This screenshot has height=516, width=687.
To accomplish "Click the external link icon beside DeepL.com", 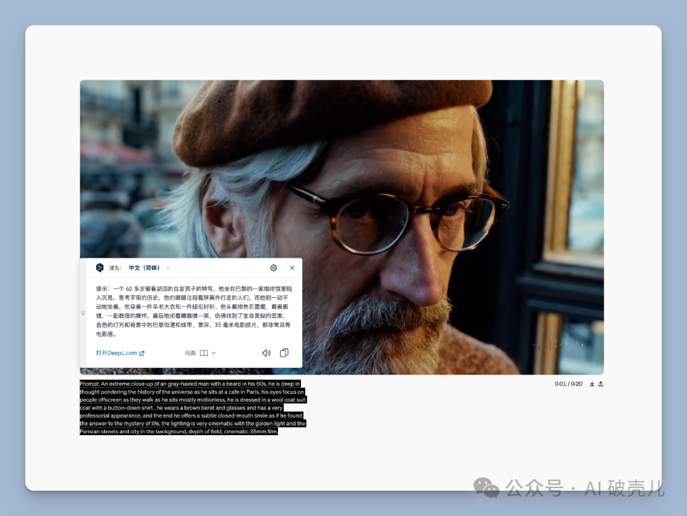I will 141,353.
